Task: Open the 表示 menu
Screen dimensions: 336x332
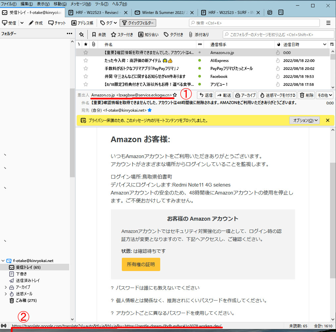Action: tap(43, 4)
